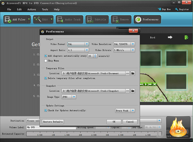Viewport: 193px width, 142px height.
Task: Toggle Delete temporary files after completion
Action: pyautogui.click(x=46, y=78)
